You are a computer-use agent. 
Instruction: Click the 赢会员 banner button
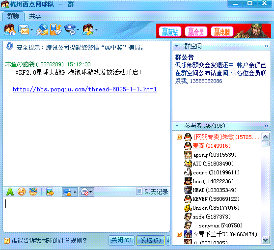coord(196,31)
